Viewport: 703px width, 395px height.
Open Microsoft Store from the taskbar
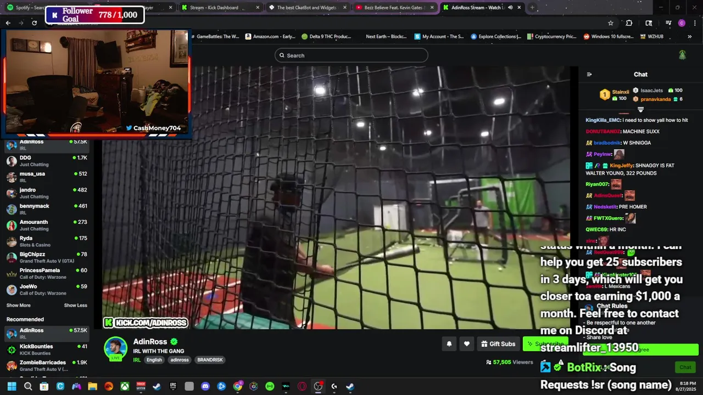coord(44,386)
